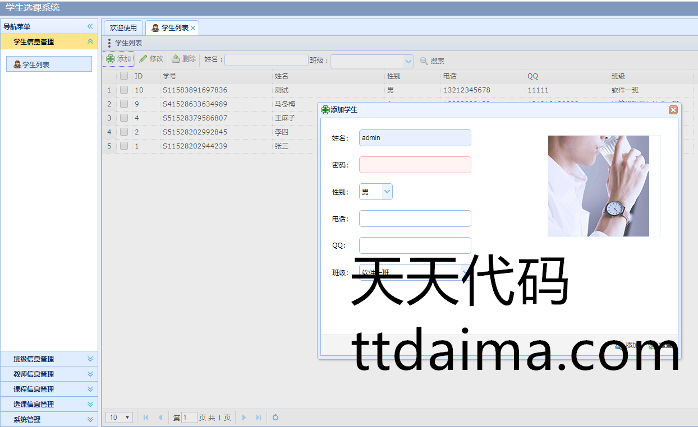Jump to first page arrow in pager
Screen dimensions: 698x427
point(146,417)
